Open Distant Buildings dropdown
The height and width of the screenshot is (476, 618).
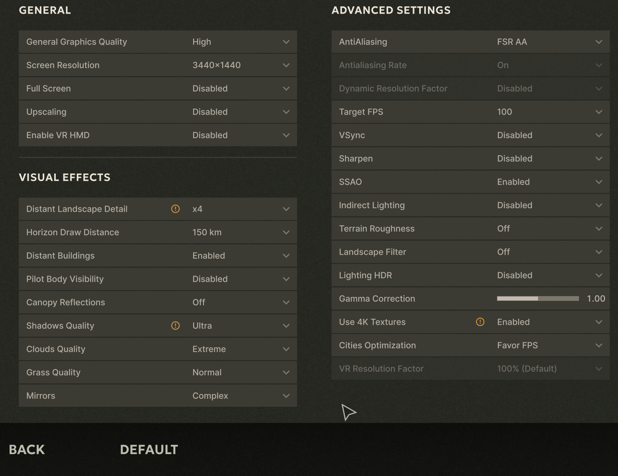click(158, 256)
